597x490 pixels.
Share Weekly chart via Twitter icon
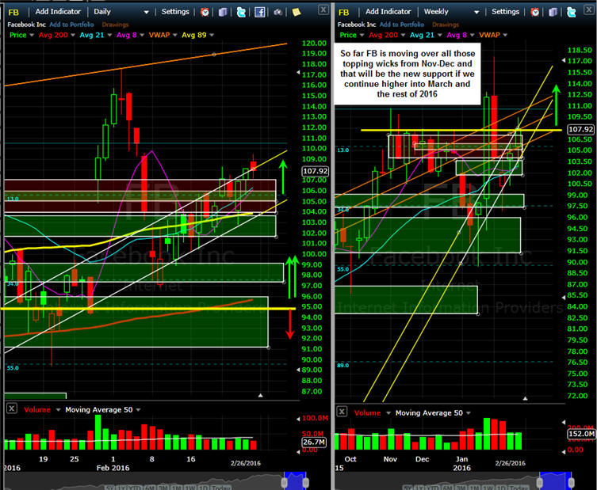pyautogui.click(x=571, y=12)
